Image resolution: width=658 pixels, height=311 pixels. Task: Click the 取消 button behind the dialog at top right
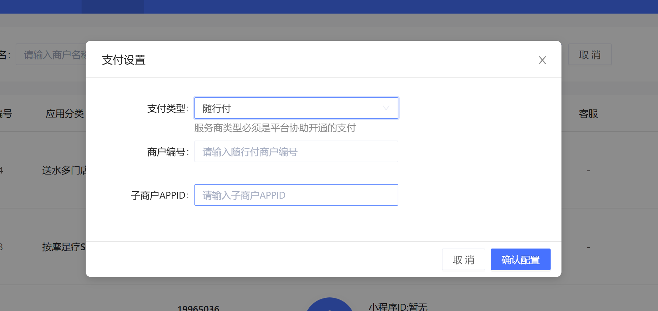(590, 55)
